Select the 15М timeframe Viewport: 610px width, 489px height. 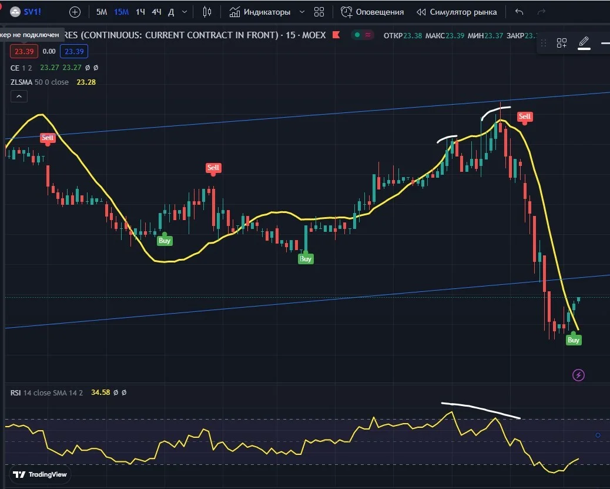point(122,12)
